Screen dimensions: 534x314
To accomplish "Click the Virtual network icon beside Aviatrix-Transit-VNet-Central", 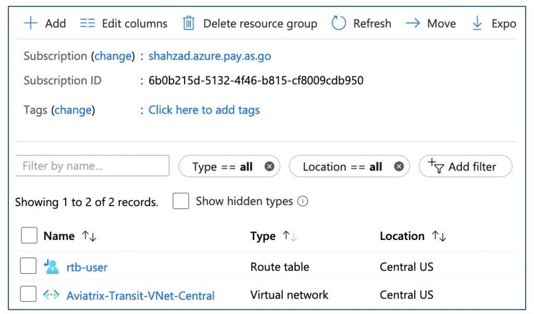I will pyautogui.click(x=51, y=295).
